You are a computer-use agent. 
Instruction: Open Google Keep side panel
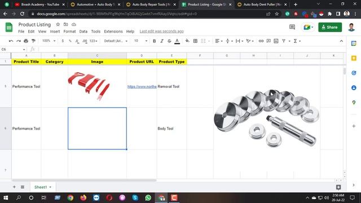[354, 58]
